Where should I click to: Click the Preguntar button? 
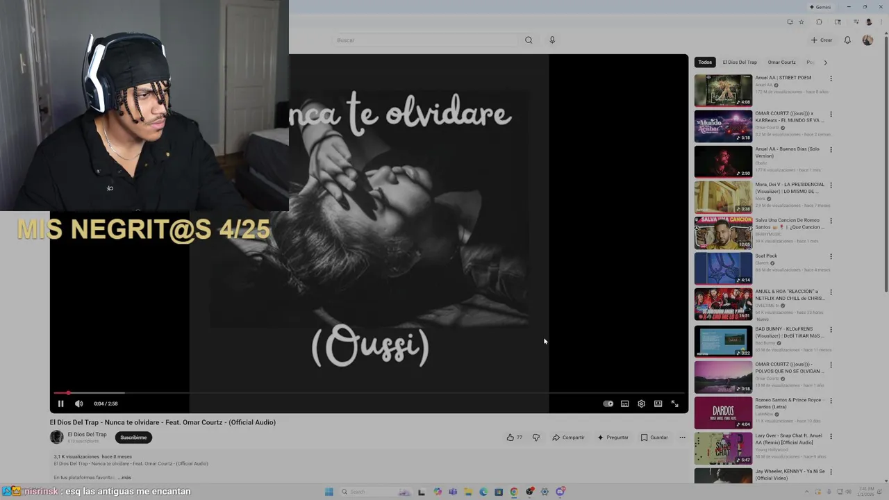coord(613,437)
